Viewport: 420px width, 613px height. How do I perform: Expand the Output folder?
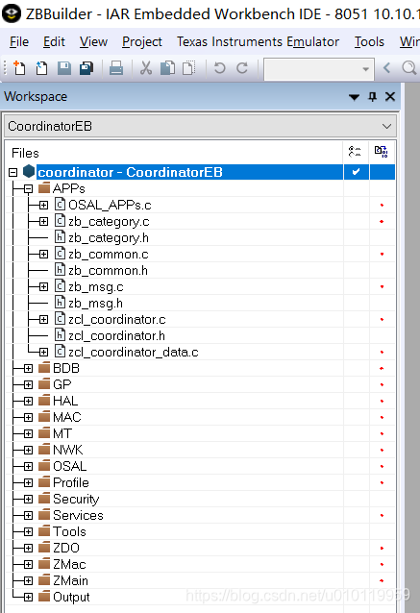pos(28,597)
